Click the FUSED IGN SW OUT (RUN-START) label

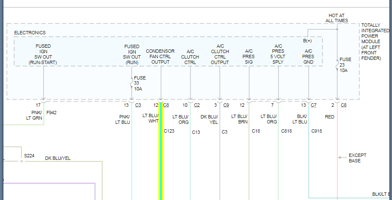coord(43,54)
